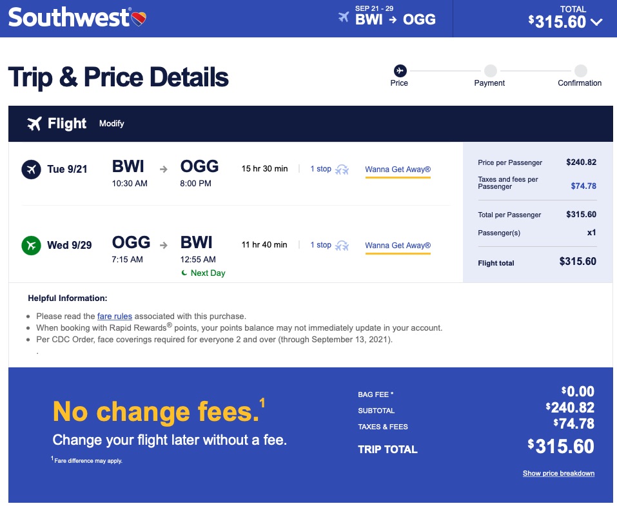Screen dimensions: 617x506
Task: Open 1 stop details for the 9/21 flight
Action: (320, 169)
